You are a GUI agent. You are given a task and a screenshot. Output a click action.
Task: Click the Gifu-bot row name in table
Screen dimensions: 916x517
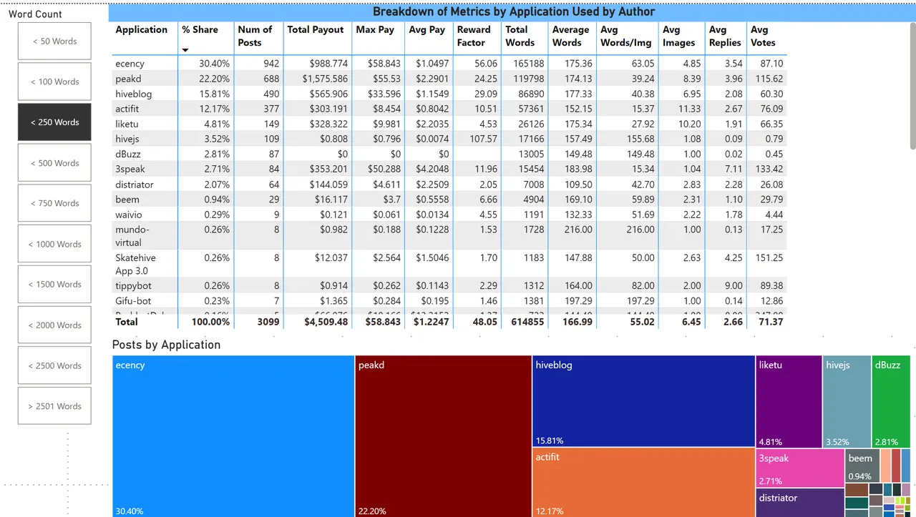[133, 301]
